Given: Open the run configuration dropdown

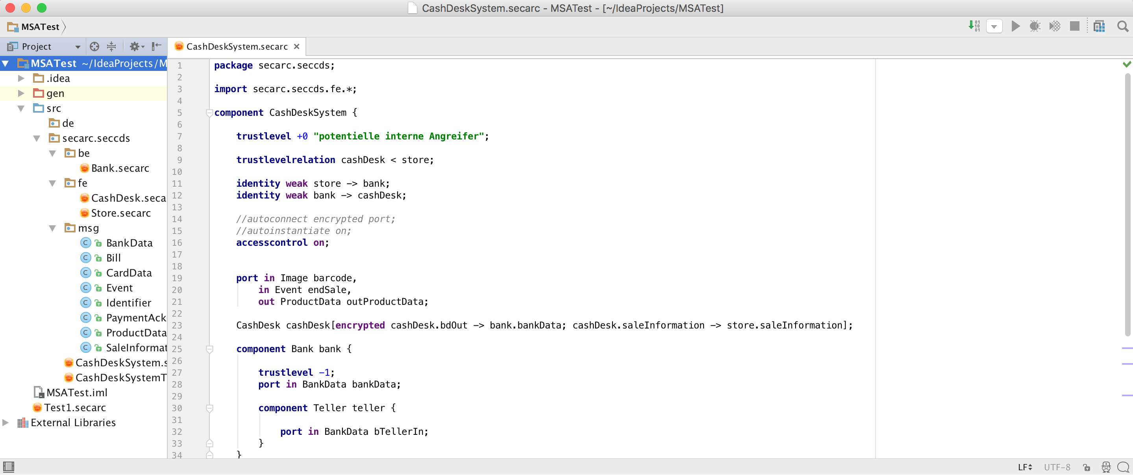Looking at the screenshot, I should (994, 26).
